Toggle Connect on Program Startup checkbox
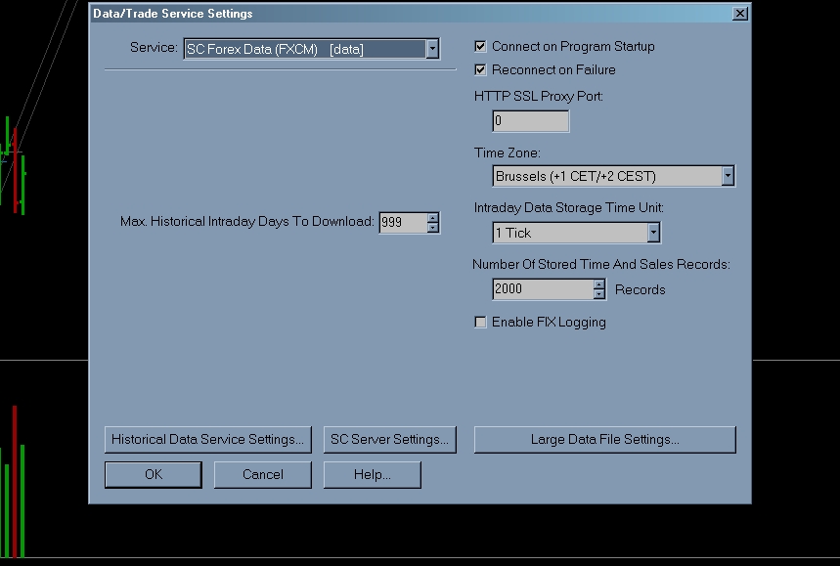The width and height of the screenshot is (840, 566). click(480, 47)
